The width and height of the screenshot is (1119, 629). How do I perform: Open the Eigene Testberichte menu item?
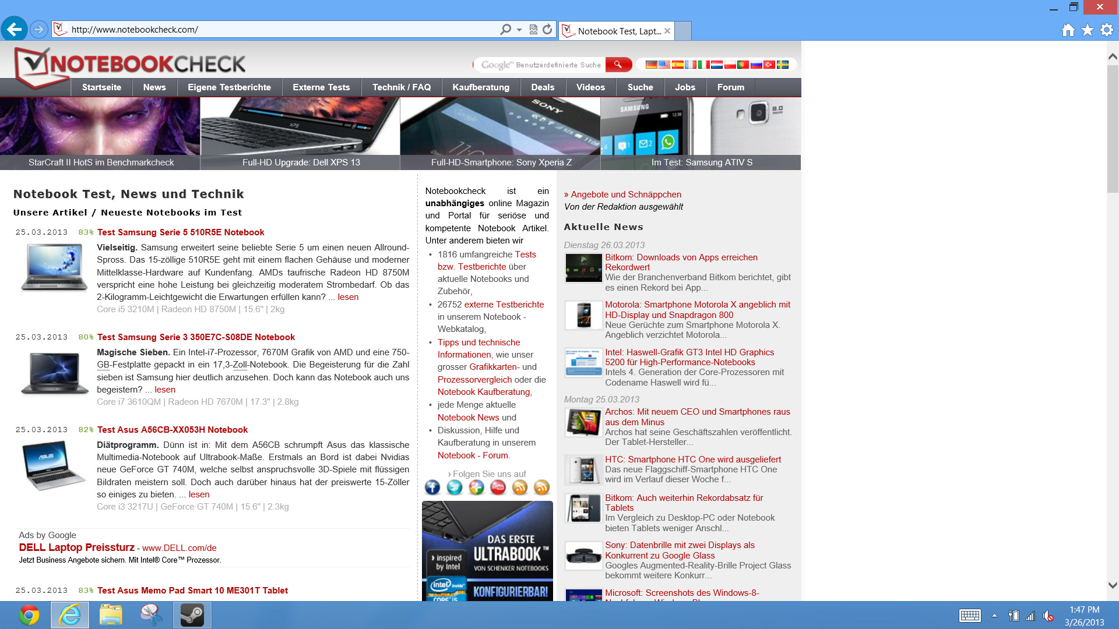click(229, 87)
